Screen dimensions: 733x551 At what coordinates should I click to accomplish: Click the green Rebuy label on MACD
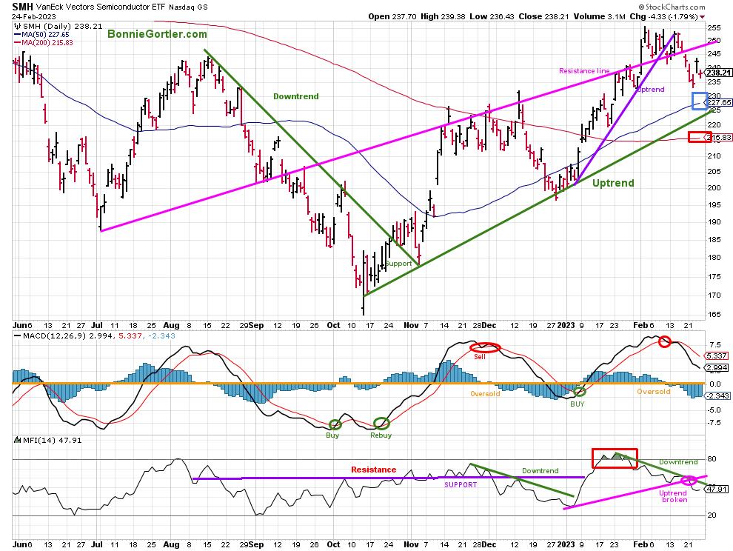381,435
